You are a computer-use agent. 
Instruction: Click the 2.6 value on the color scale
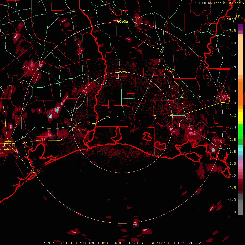click(233, 140)
